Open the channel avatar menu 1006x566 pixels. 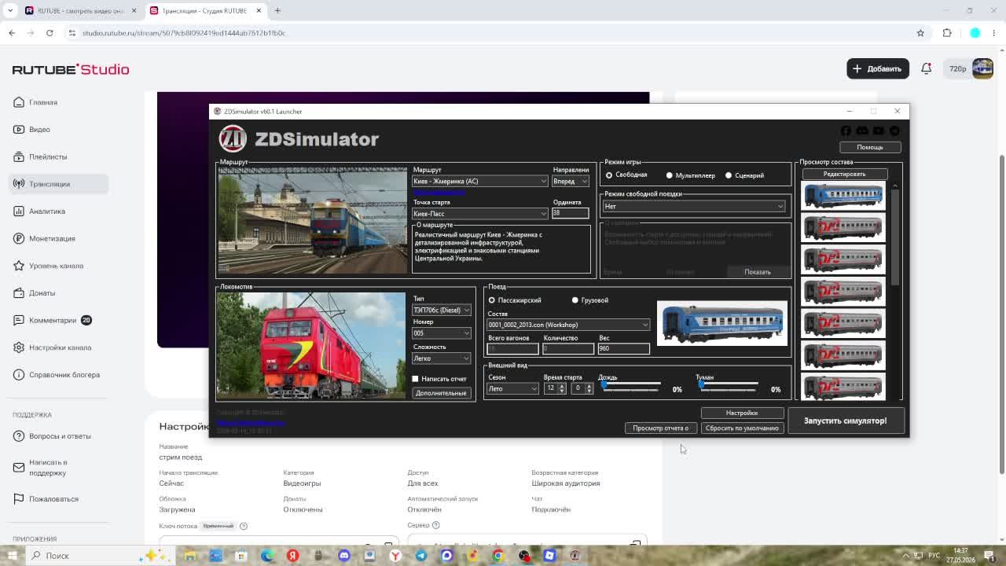click(982, 68)
